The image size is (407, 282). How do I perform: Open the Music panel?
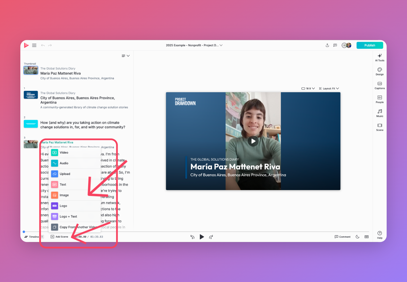coord(380,113)
